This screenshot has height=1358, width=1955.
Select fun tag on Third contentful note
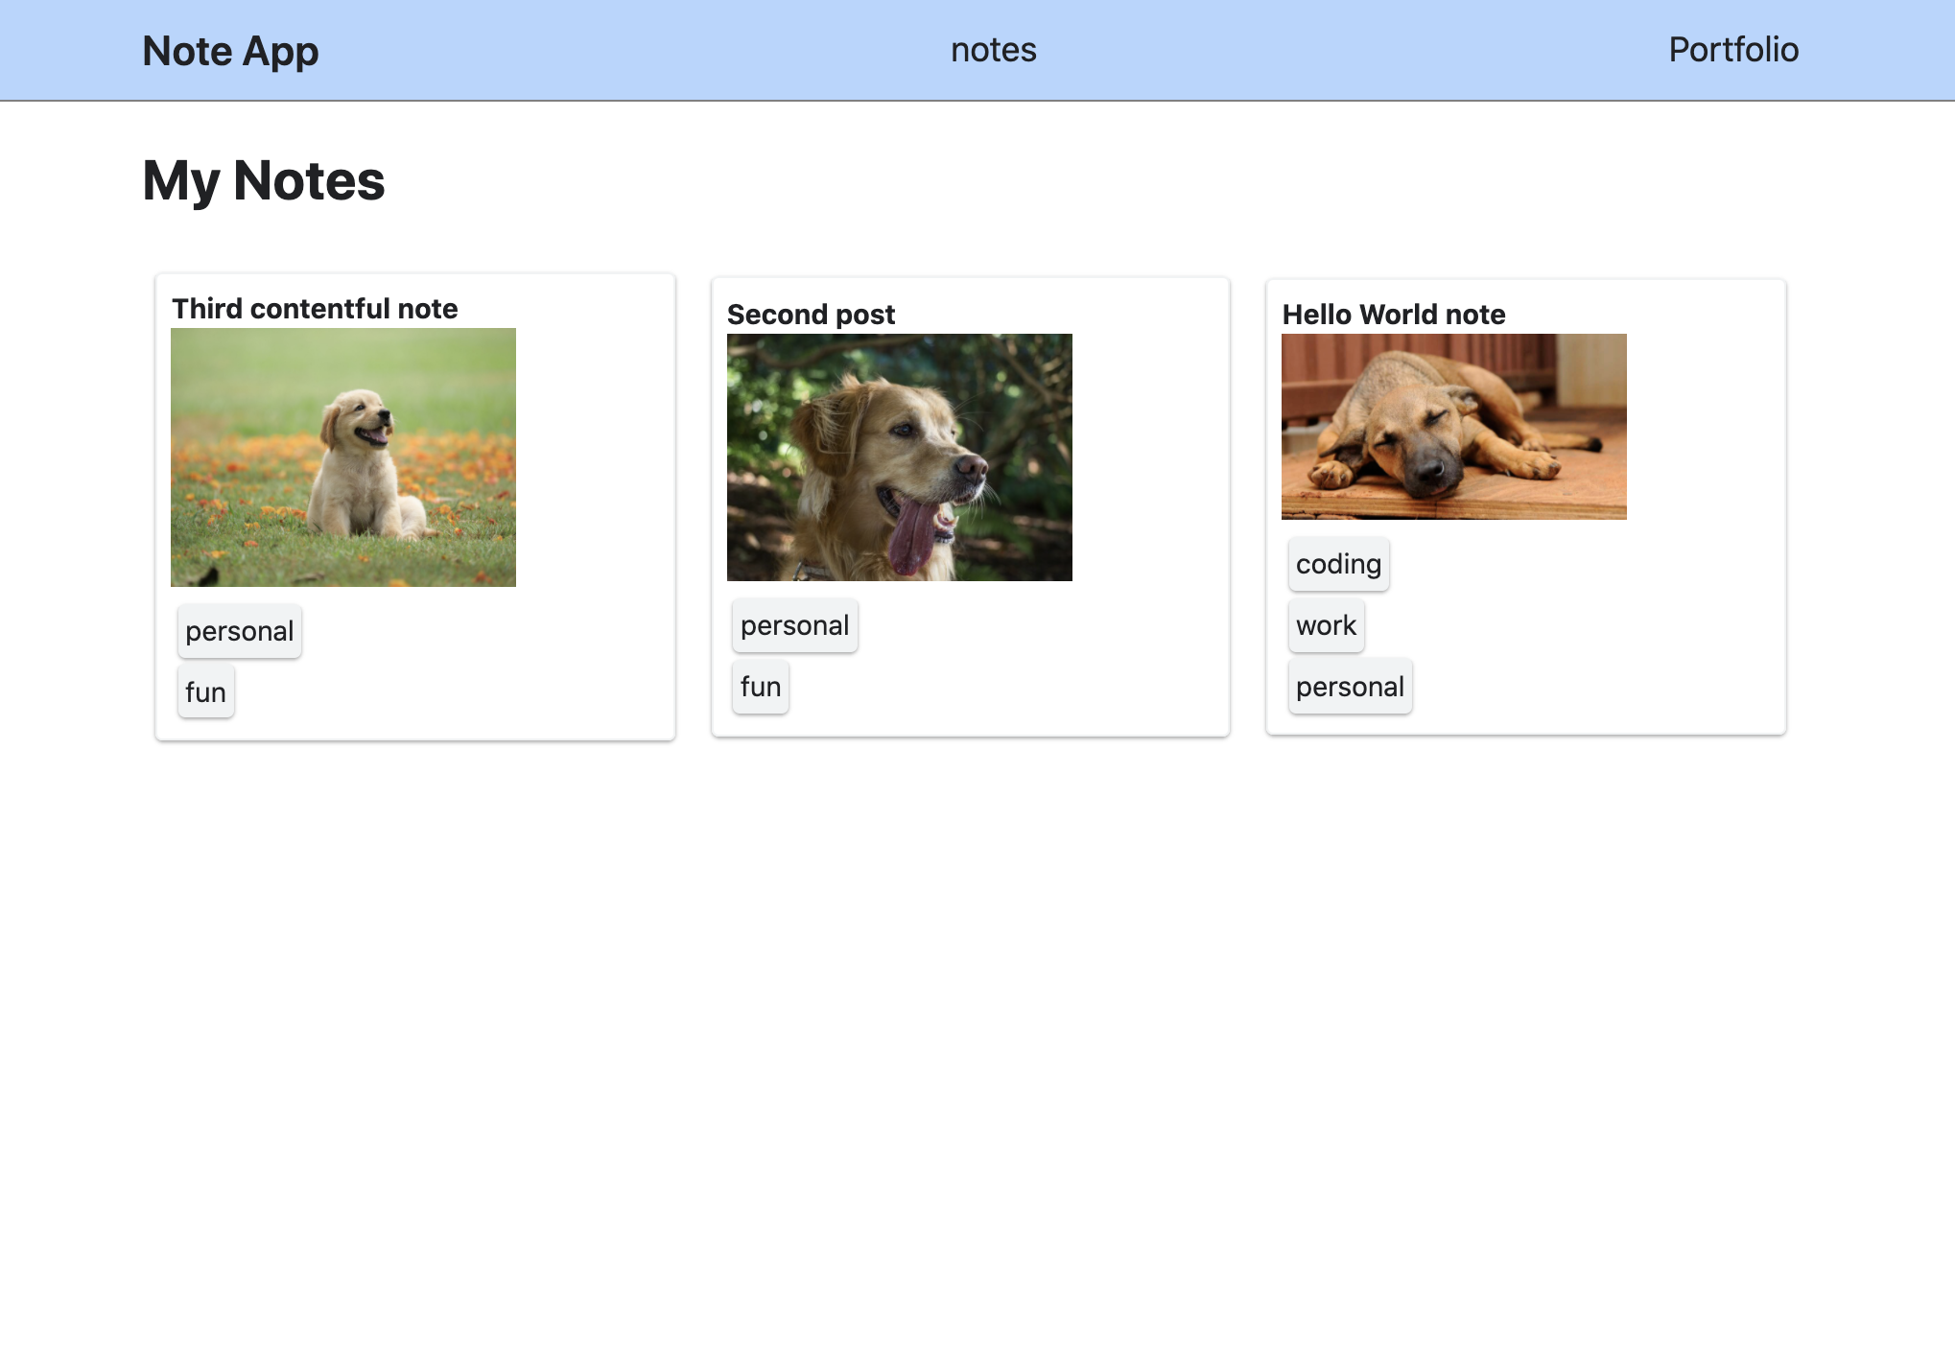point(205,691)
